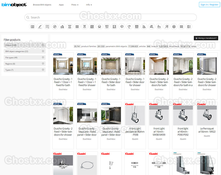Expand the Regions (8) filter
This screenshot has width=221, height=175.
coord(25,64)
